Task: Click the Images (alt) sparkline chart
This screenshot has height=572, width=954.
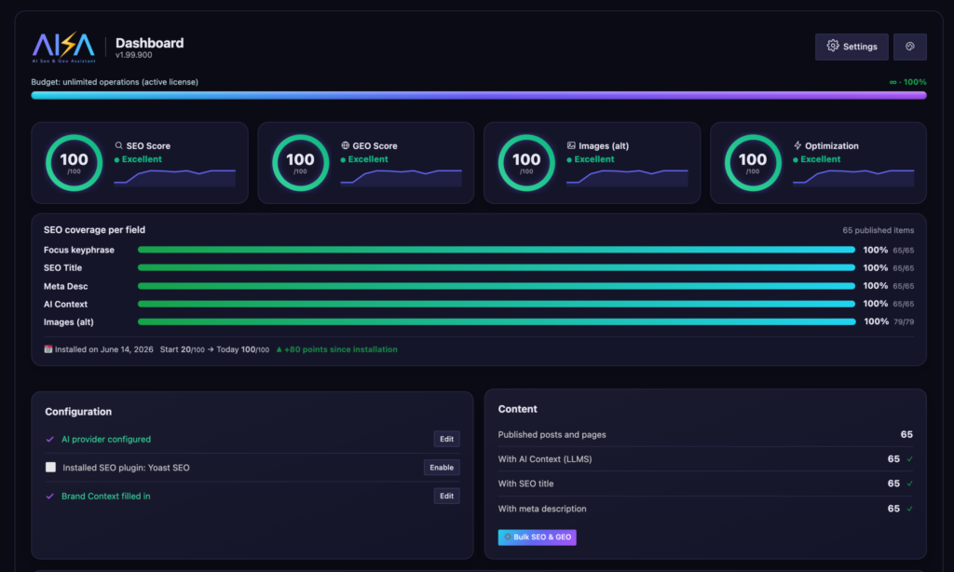Action: pyautogui.click(x=627, y=178)
